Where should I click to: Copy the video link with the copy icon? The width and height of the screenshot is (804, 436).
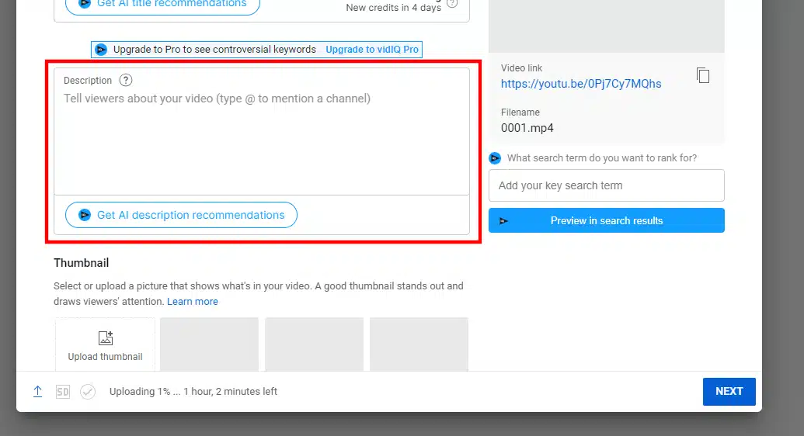pos(703,75)
